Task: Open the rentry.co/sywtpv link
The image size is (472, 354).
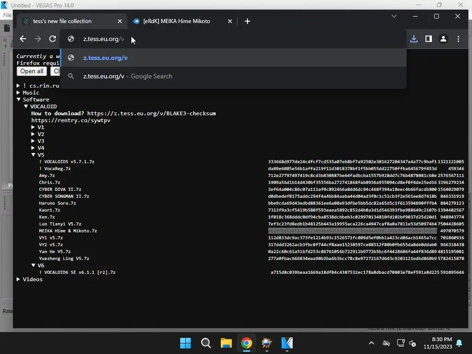Action: (x=71, y=120)
